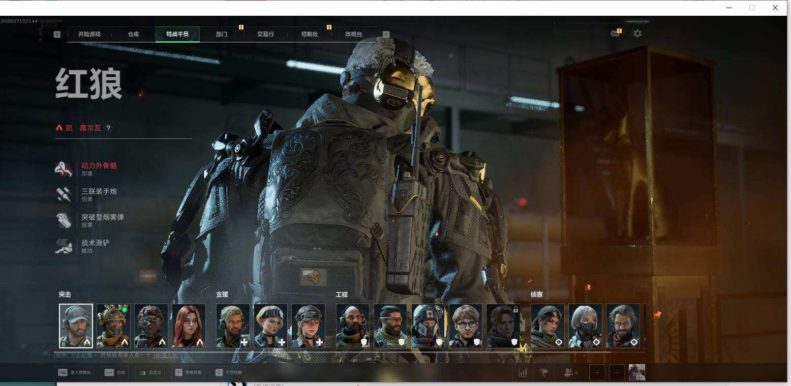This screenshot has width=791, height=386.
Task: Click the 自定义 customize button
Action: pos(150,372)
